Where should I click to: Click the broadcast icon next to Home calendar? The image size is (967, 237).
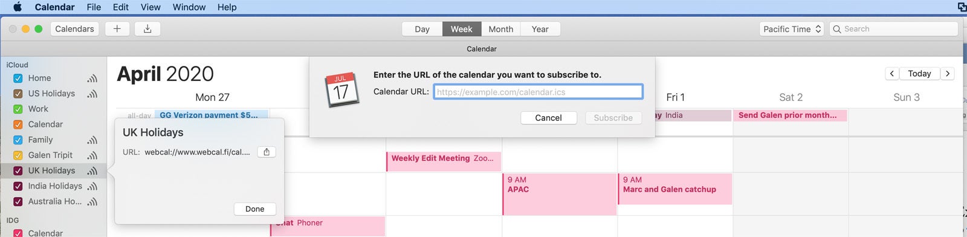point(92,79)
